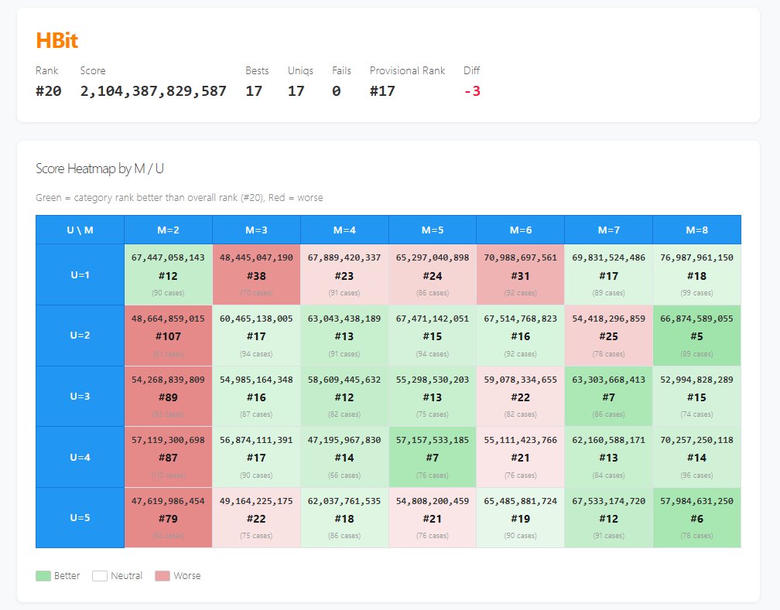Viewport: 780px width, 610px height.
Task: Click the U=1 row header
Action: click(x=80, y=274)
